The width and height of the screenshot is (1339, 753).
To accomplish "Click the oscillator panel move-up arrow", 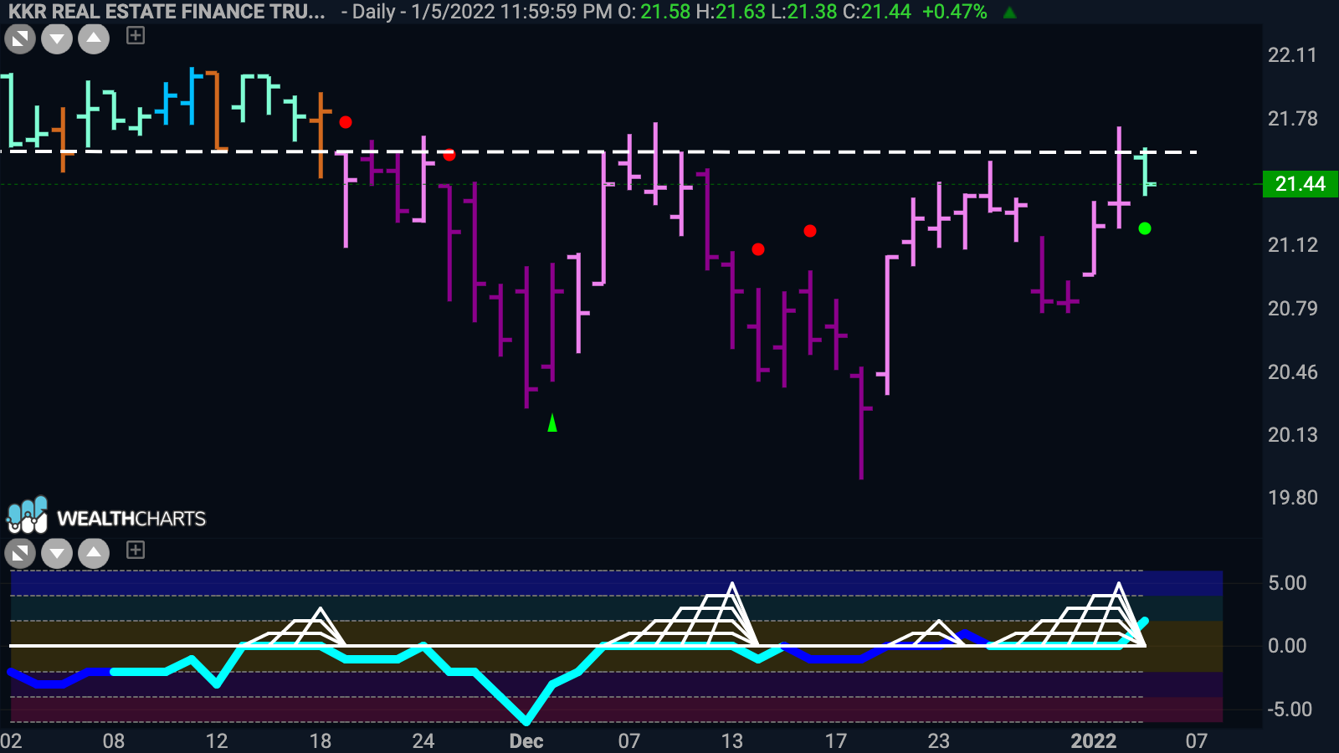I will point(94,553).
